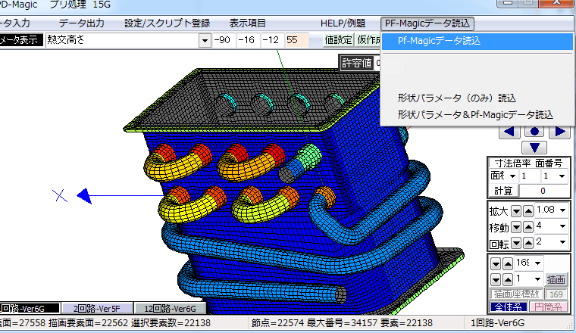Screen dimensions: 576x333
Task: Click the 描画座標数 button
Action: (516, 294)
